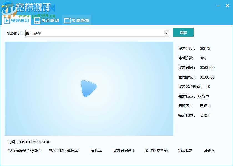Click the 酷6--战神 video address field
Viewport: 233px width, 166px height.
pos(94,33)
